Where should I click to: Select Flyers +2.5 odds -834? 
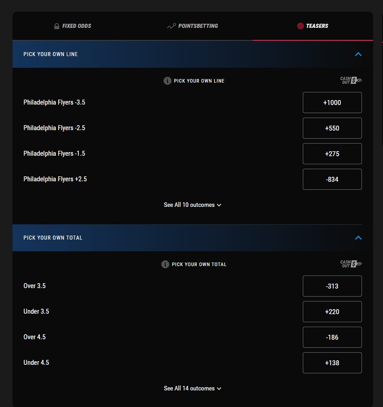332,179
